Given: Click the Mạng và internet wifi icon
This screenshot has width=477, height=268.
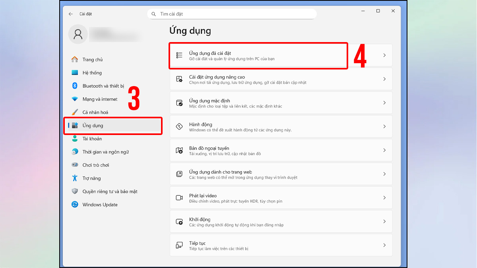Looking at the screenshot, I should pyautogui.click(x=75, y=99).
